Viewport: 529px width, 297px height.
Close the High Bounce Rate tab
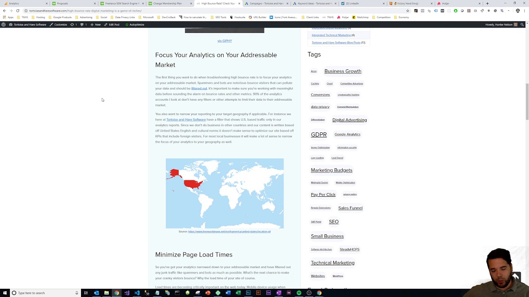pos(239,3)
